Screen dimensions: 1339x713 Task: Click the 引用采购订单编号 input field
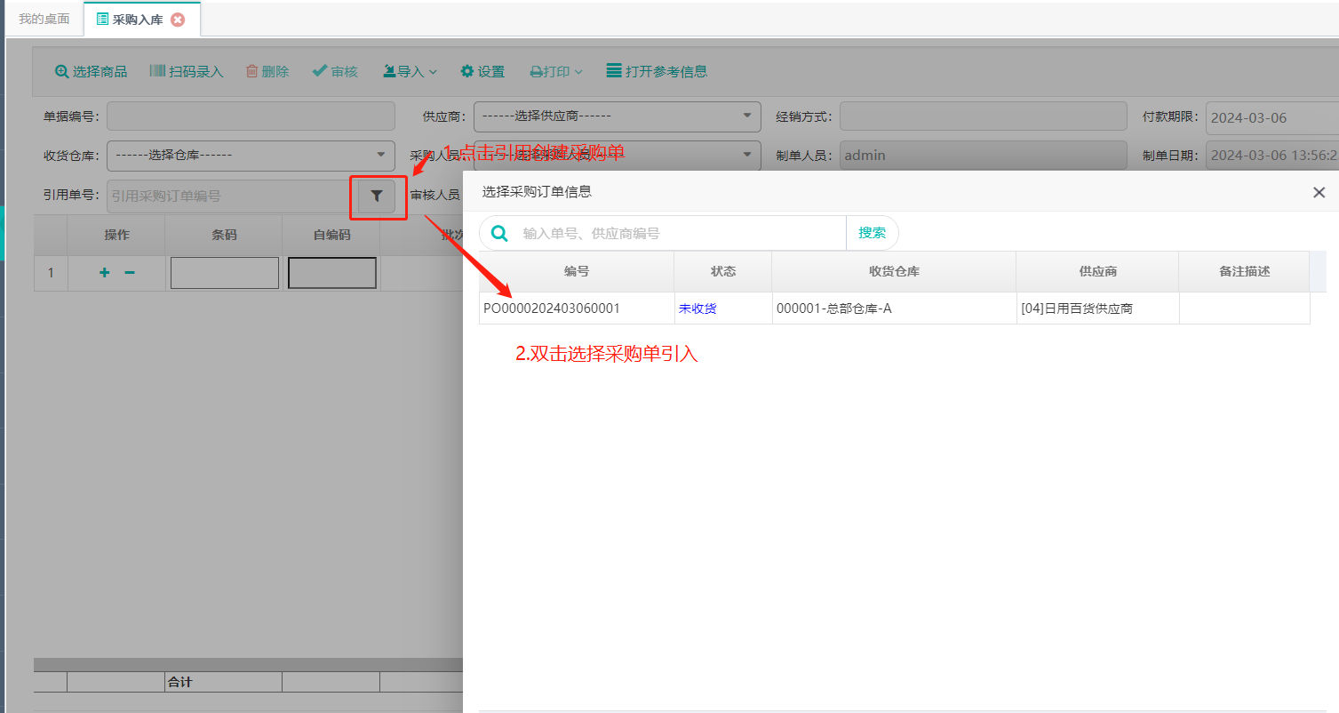click(231, 196)
